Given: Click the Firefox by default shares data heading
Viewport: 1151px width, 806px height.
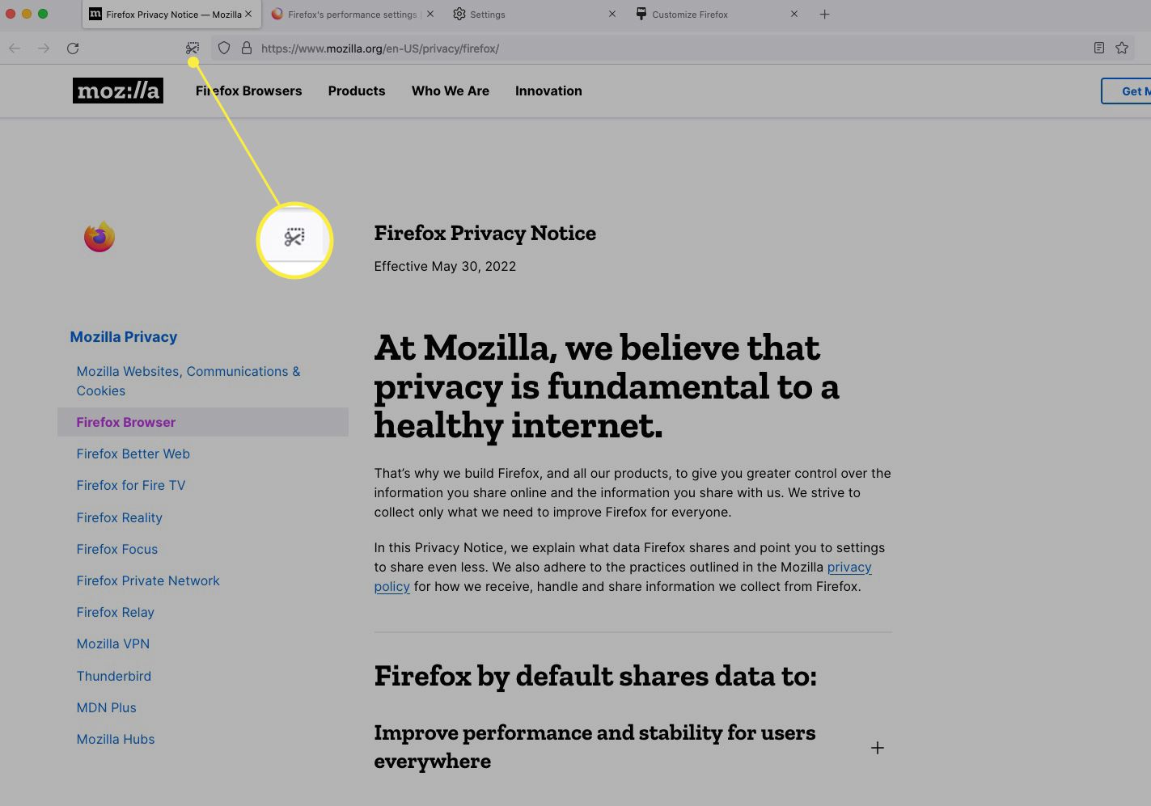Looking at the screenshot, I should pos(595,676).
